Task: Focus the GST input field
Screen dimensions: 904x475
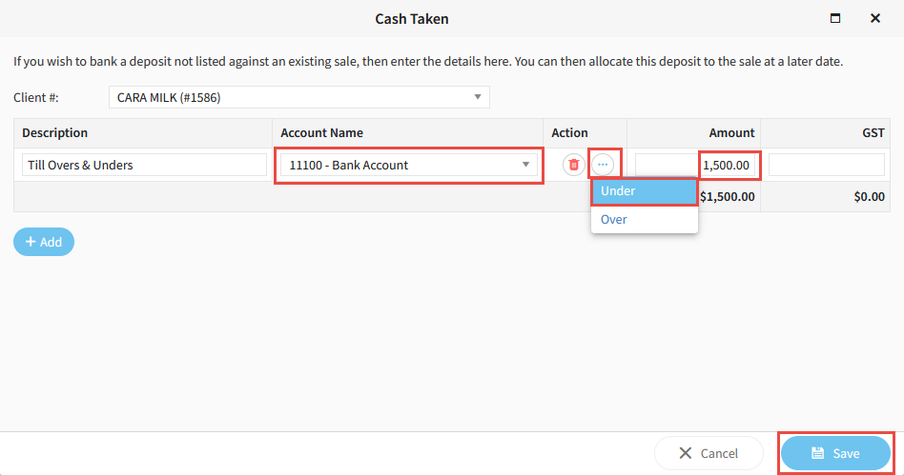Action: tap(826, 165)
